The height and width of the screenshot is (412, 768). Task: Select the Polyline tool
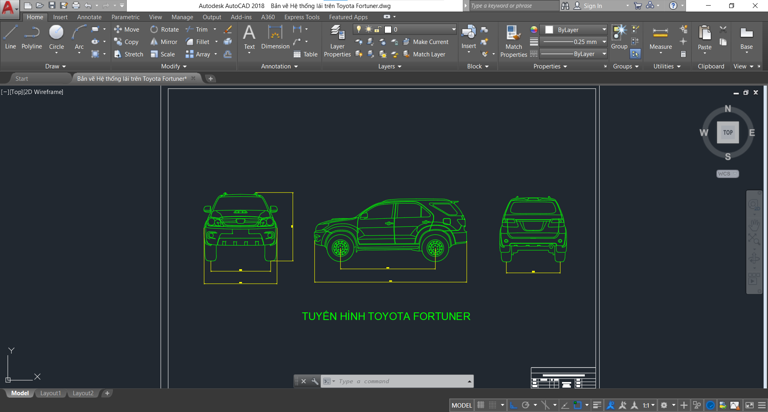[x=32, y=37]
